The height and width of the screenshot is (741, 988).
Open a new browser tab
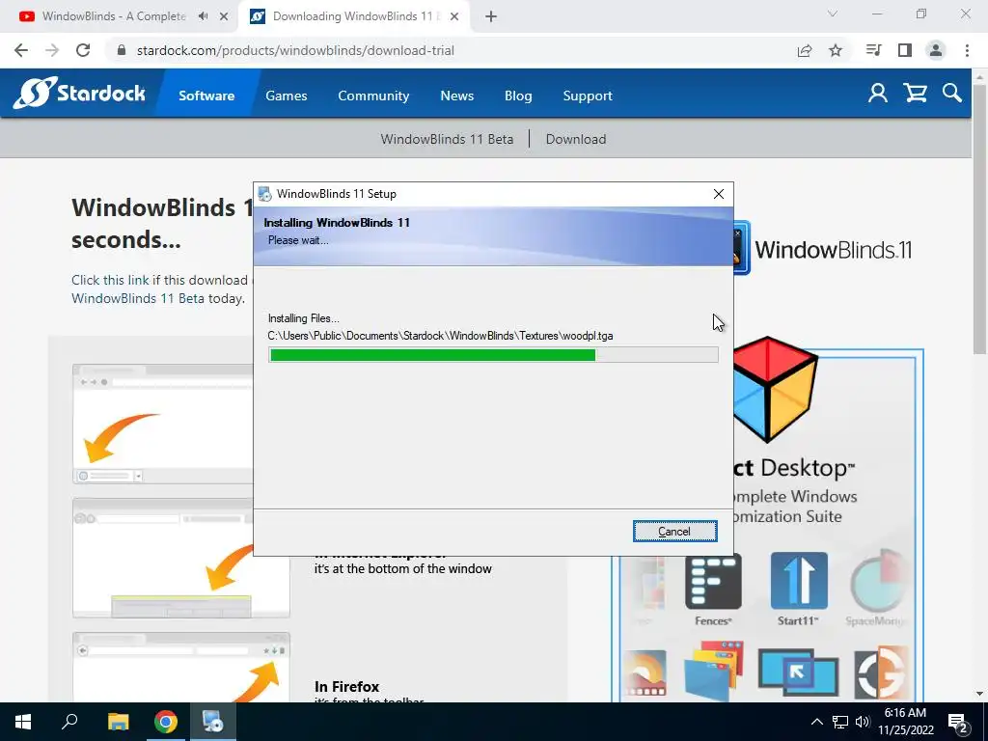pos(491,16)
